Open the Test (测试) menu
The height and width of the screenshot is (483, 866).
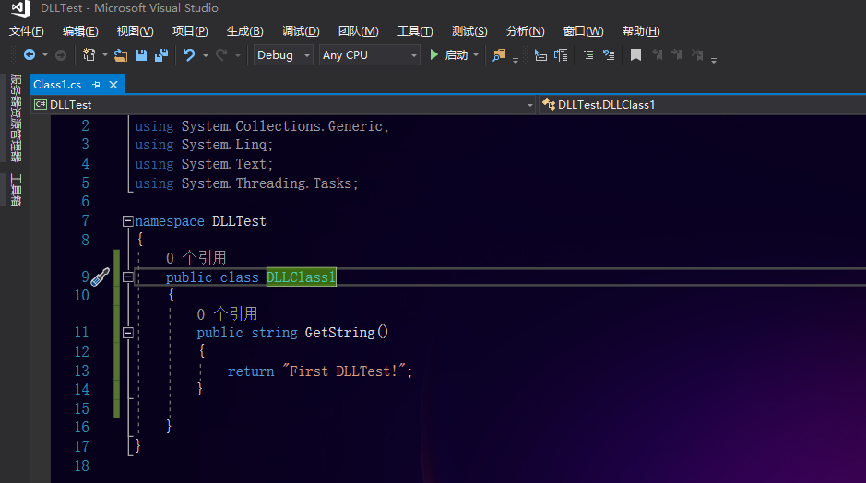pos(469,31)
